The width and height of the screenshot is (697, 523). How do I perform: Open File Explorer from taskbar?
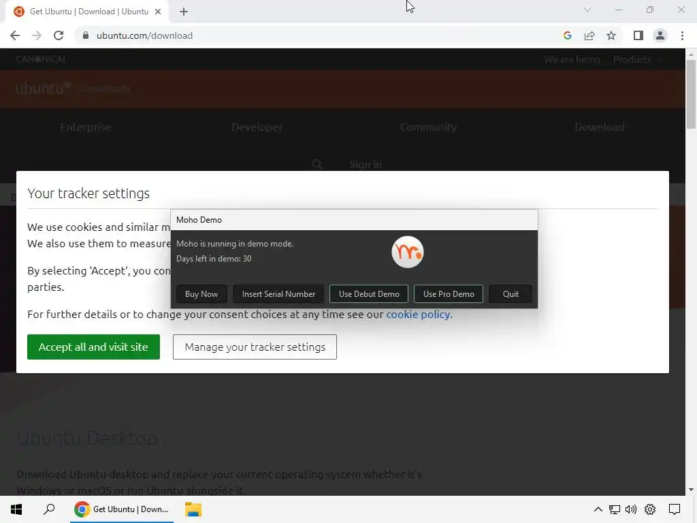pyautogui.click(x=193, y=509)
